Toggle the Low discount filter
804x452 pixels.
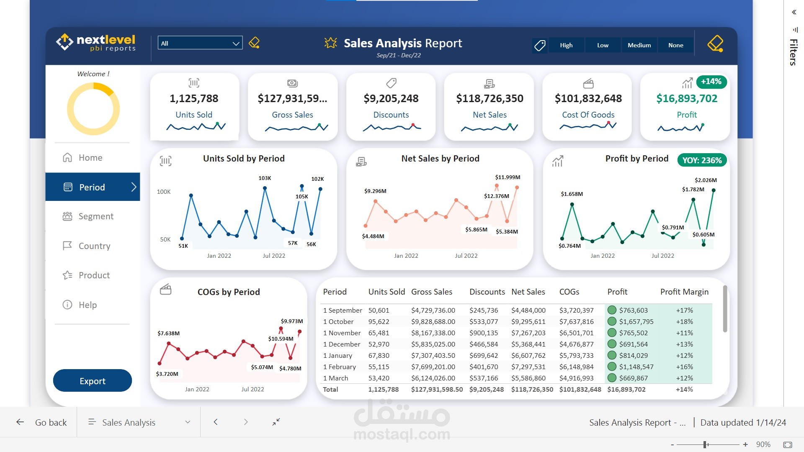click(603, 45)
